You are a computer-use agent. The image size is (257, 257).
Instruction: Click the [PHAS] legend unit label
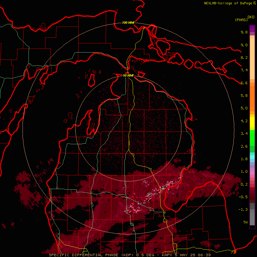pyautogui.click(x=241, y=20)
